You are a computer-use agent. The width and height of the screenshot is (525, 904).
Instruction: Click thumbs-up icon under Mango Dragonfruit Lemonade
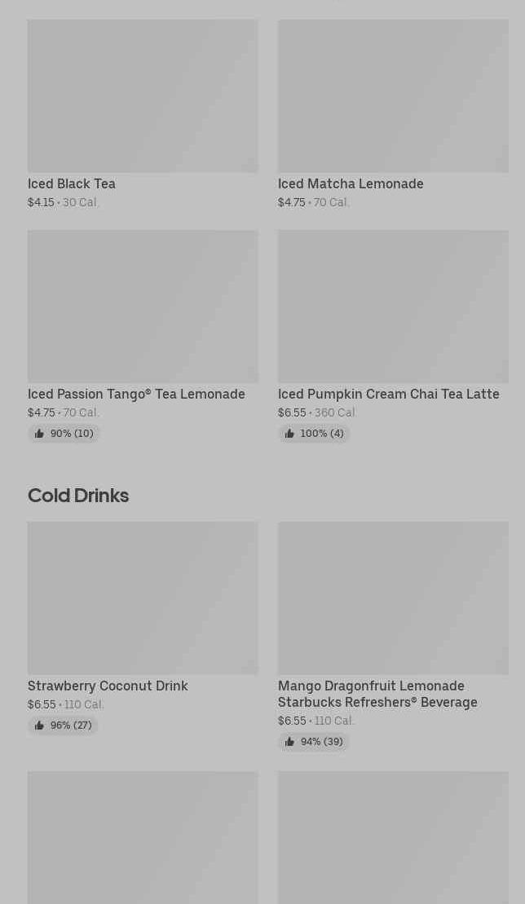click(289, 742)
